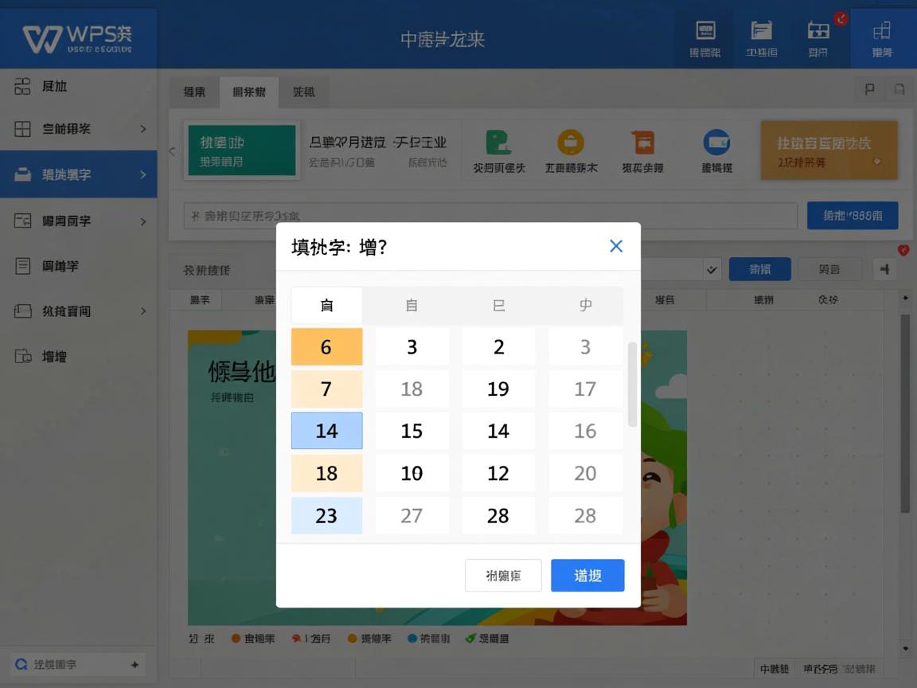The width and height of the screenshot is (917, 688).
Task: Toggle selection of number 14 cell
Action: click(326, 431)
